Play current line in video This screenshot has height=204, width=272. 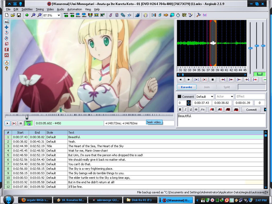[14, 123]
